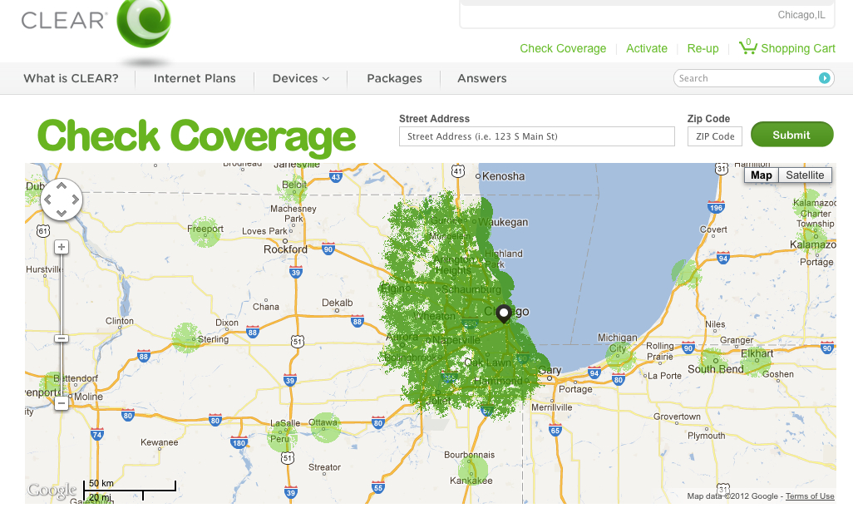Open the shopping cart icon
The width and height of the screenshot is (853, 508).
point(747,47)
